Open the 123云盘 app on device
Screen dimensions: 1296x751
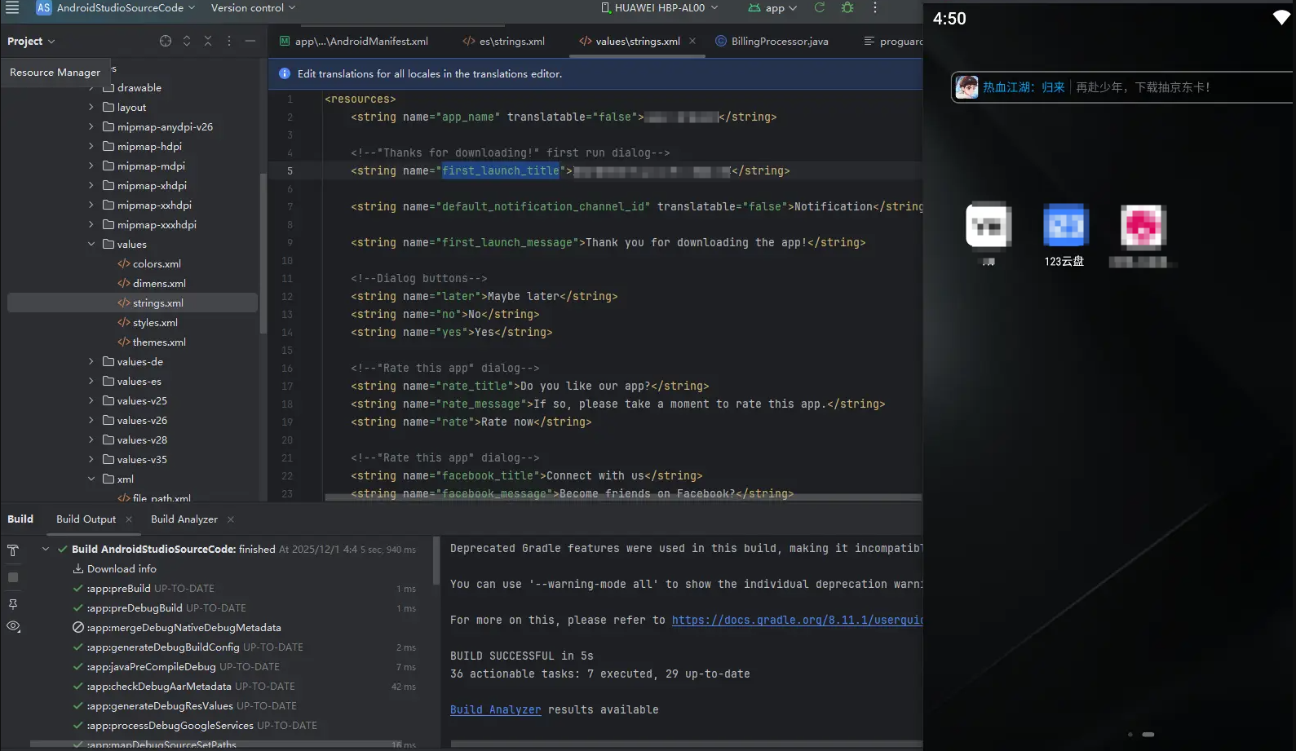[x=1065, y=227]
